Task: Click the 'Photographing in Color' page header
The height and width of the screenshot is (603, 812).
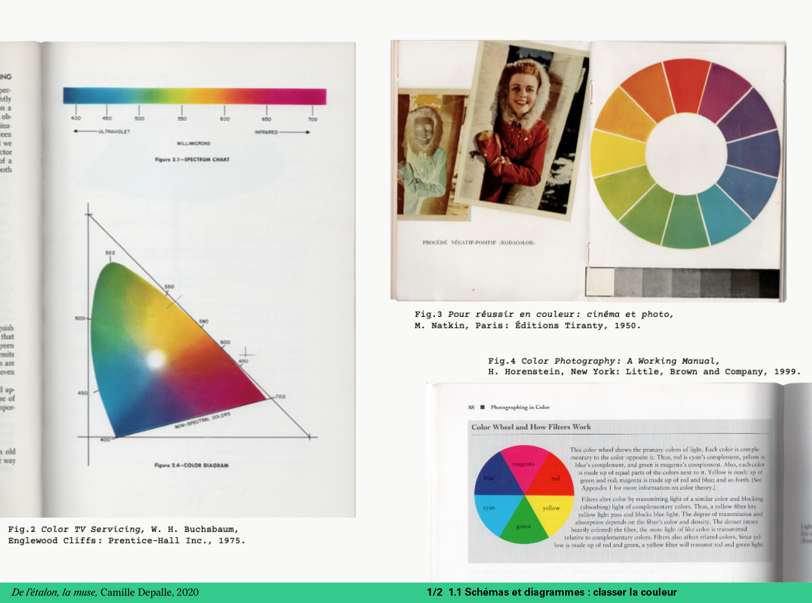Action: (x=520, y=407)
